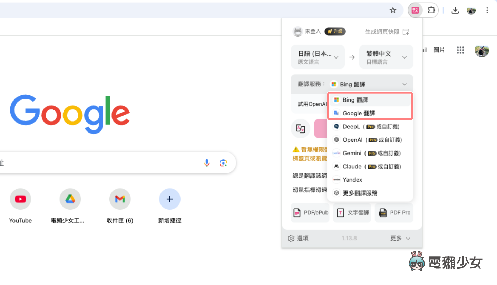497x285 pixels.
Task: Click the 圖片 link on Google page
Action: tap(439, 50)
